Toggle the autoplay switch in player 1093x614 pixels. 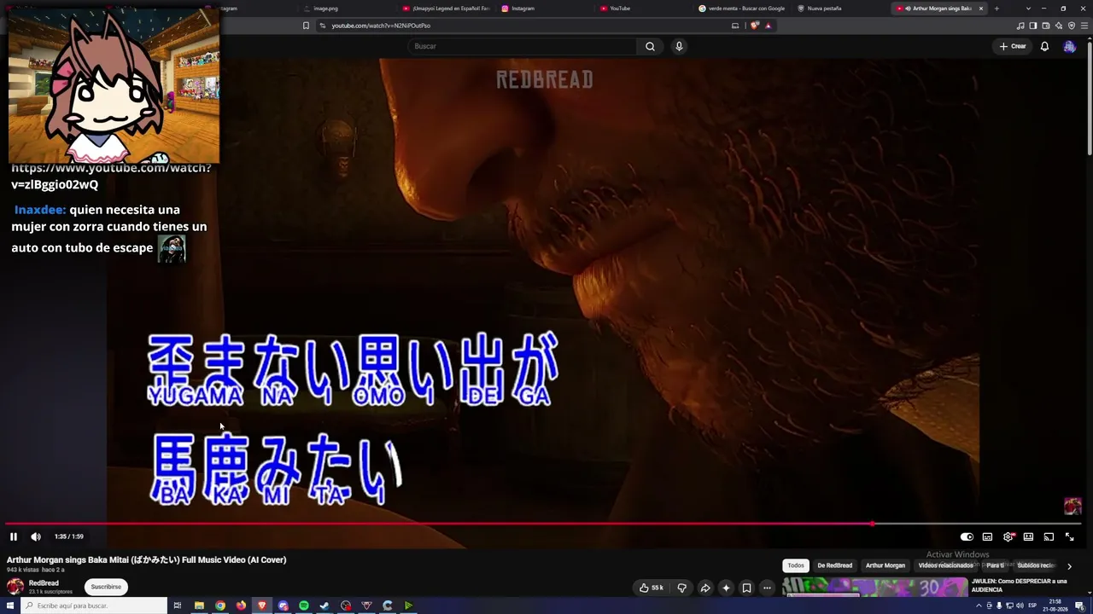tap(967, 536)
